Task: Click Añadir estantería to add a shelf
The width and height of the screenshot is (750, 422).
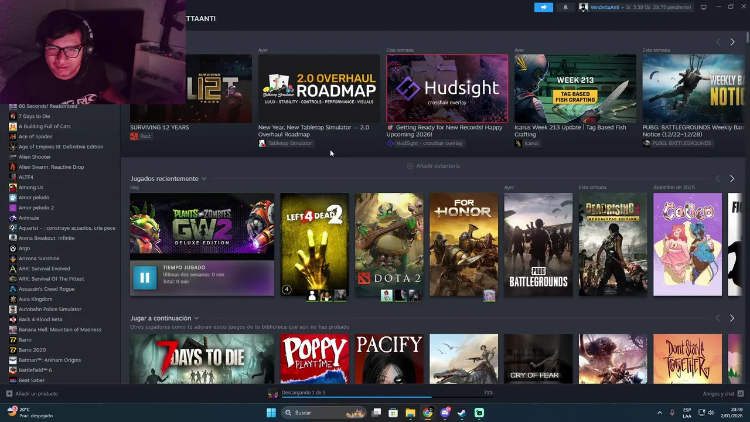Action: pos(434,166)
